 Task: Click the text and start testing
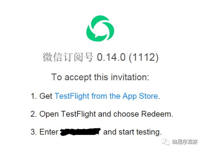pyautogui.click(x=132, y=132)
